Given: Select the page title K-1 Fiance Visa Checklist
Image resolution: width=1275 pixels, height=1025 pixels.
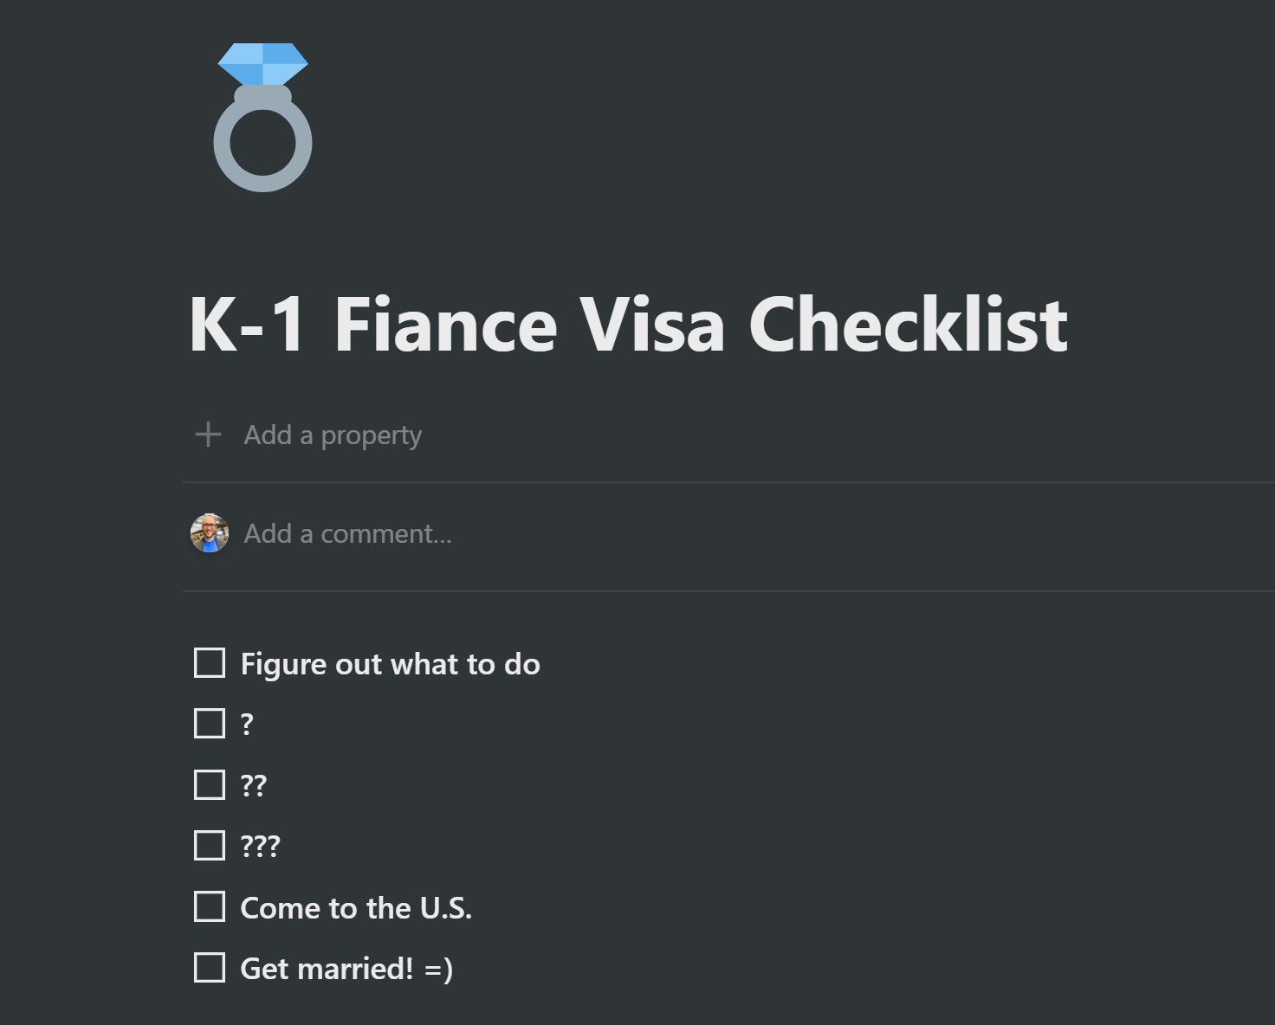Looking at the screenshot, I should point(628,325).
